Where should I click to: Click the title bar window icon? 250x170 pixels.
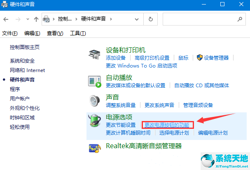(x=5, y=4)
